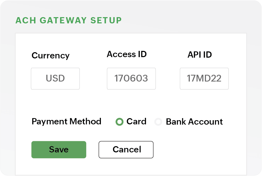Switch payment method from Card to Bank Account
This screenshot has width=262, height=176.
(x=159, y=121)
